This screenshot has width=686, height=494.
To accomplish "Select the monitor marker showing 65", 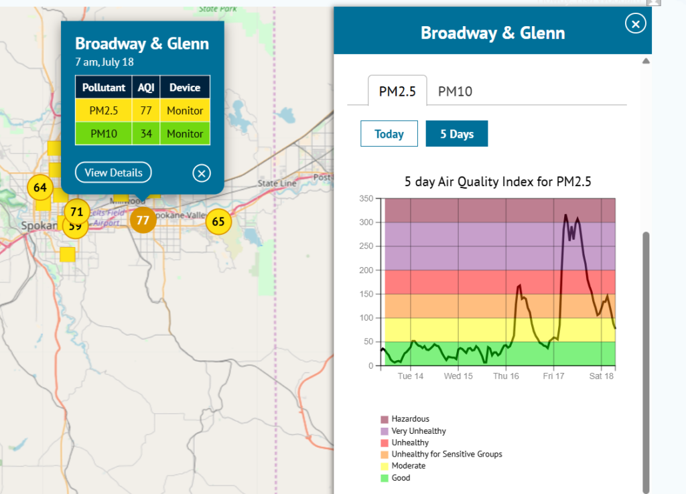I will 218,222.
